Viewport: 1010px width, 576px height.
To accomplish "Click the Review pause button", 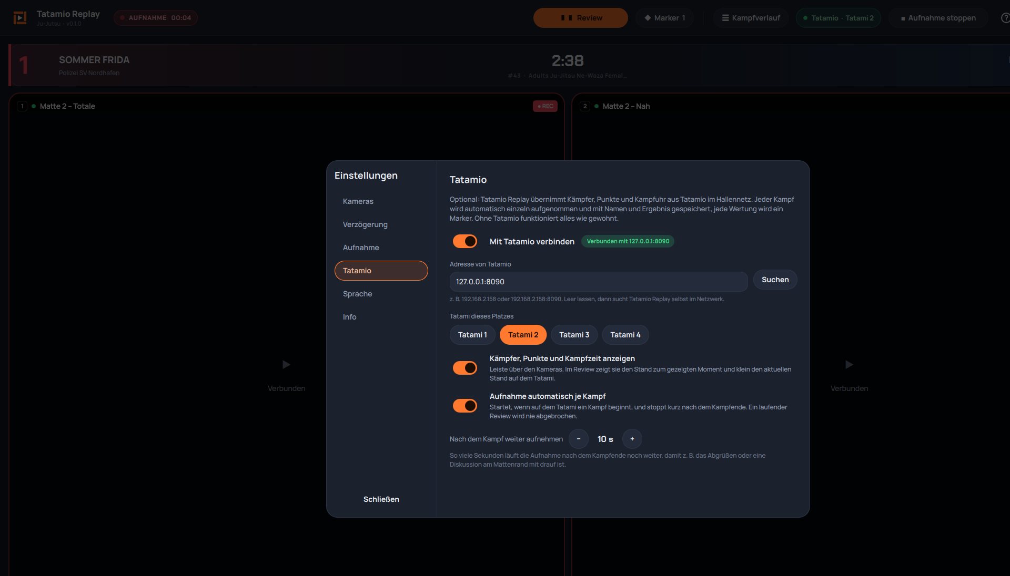I will tap(581, 18).
